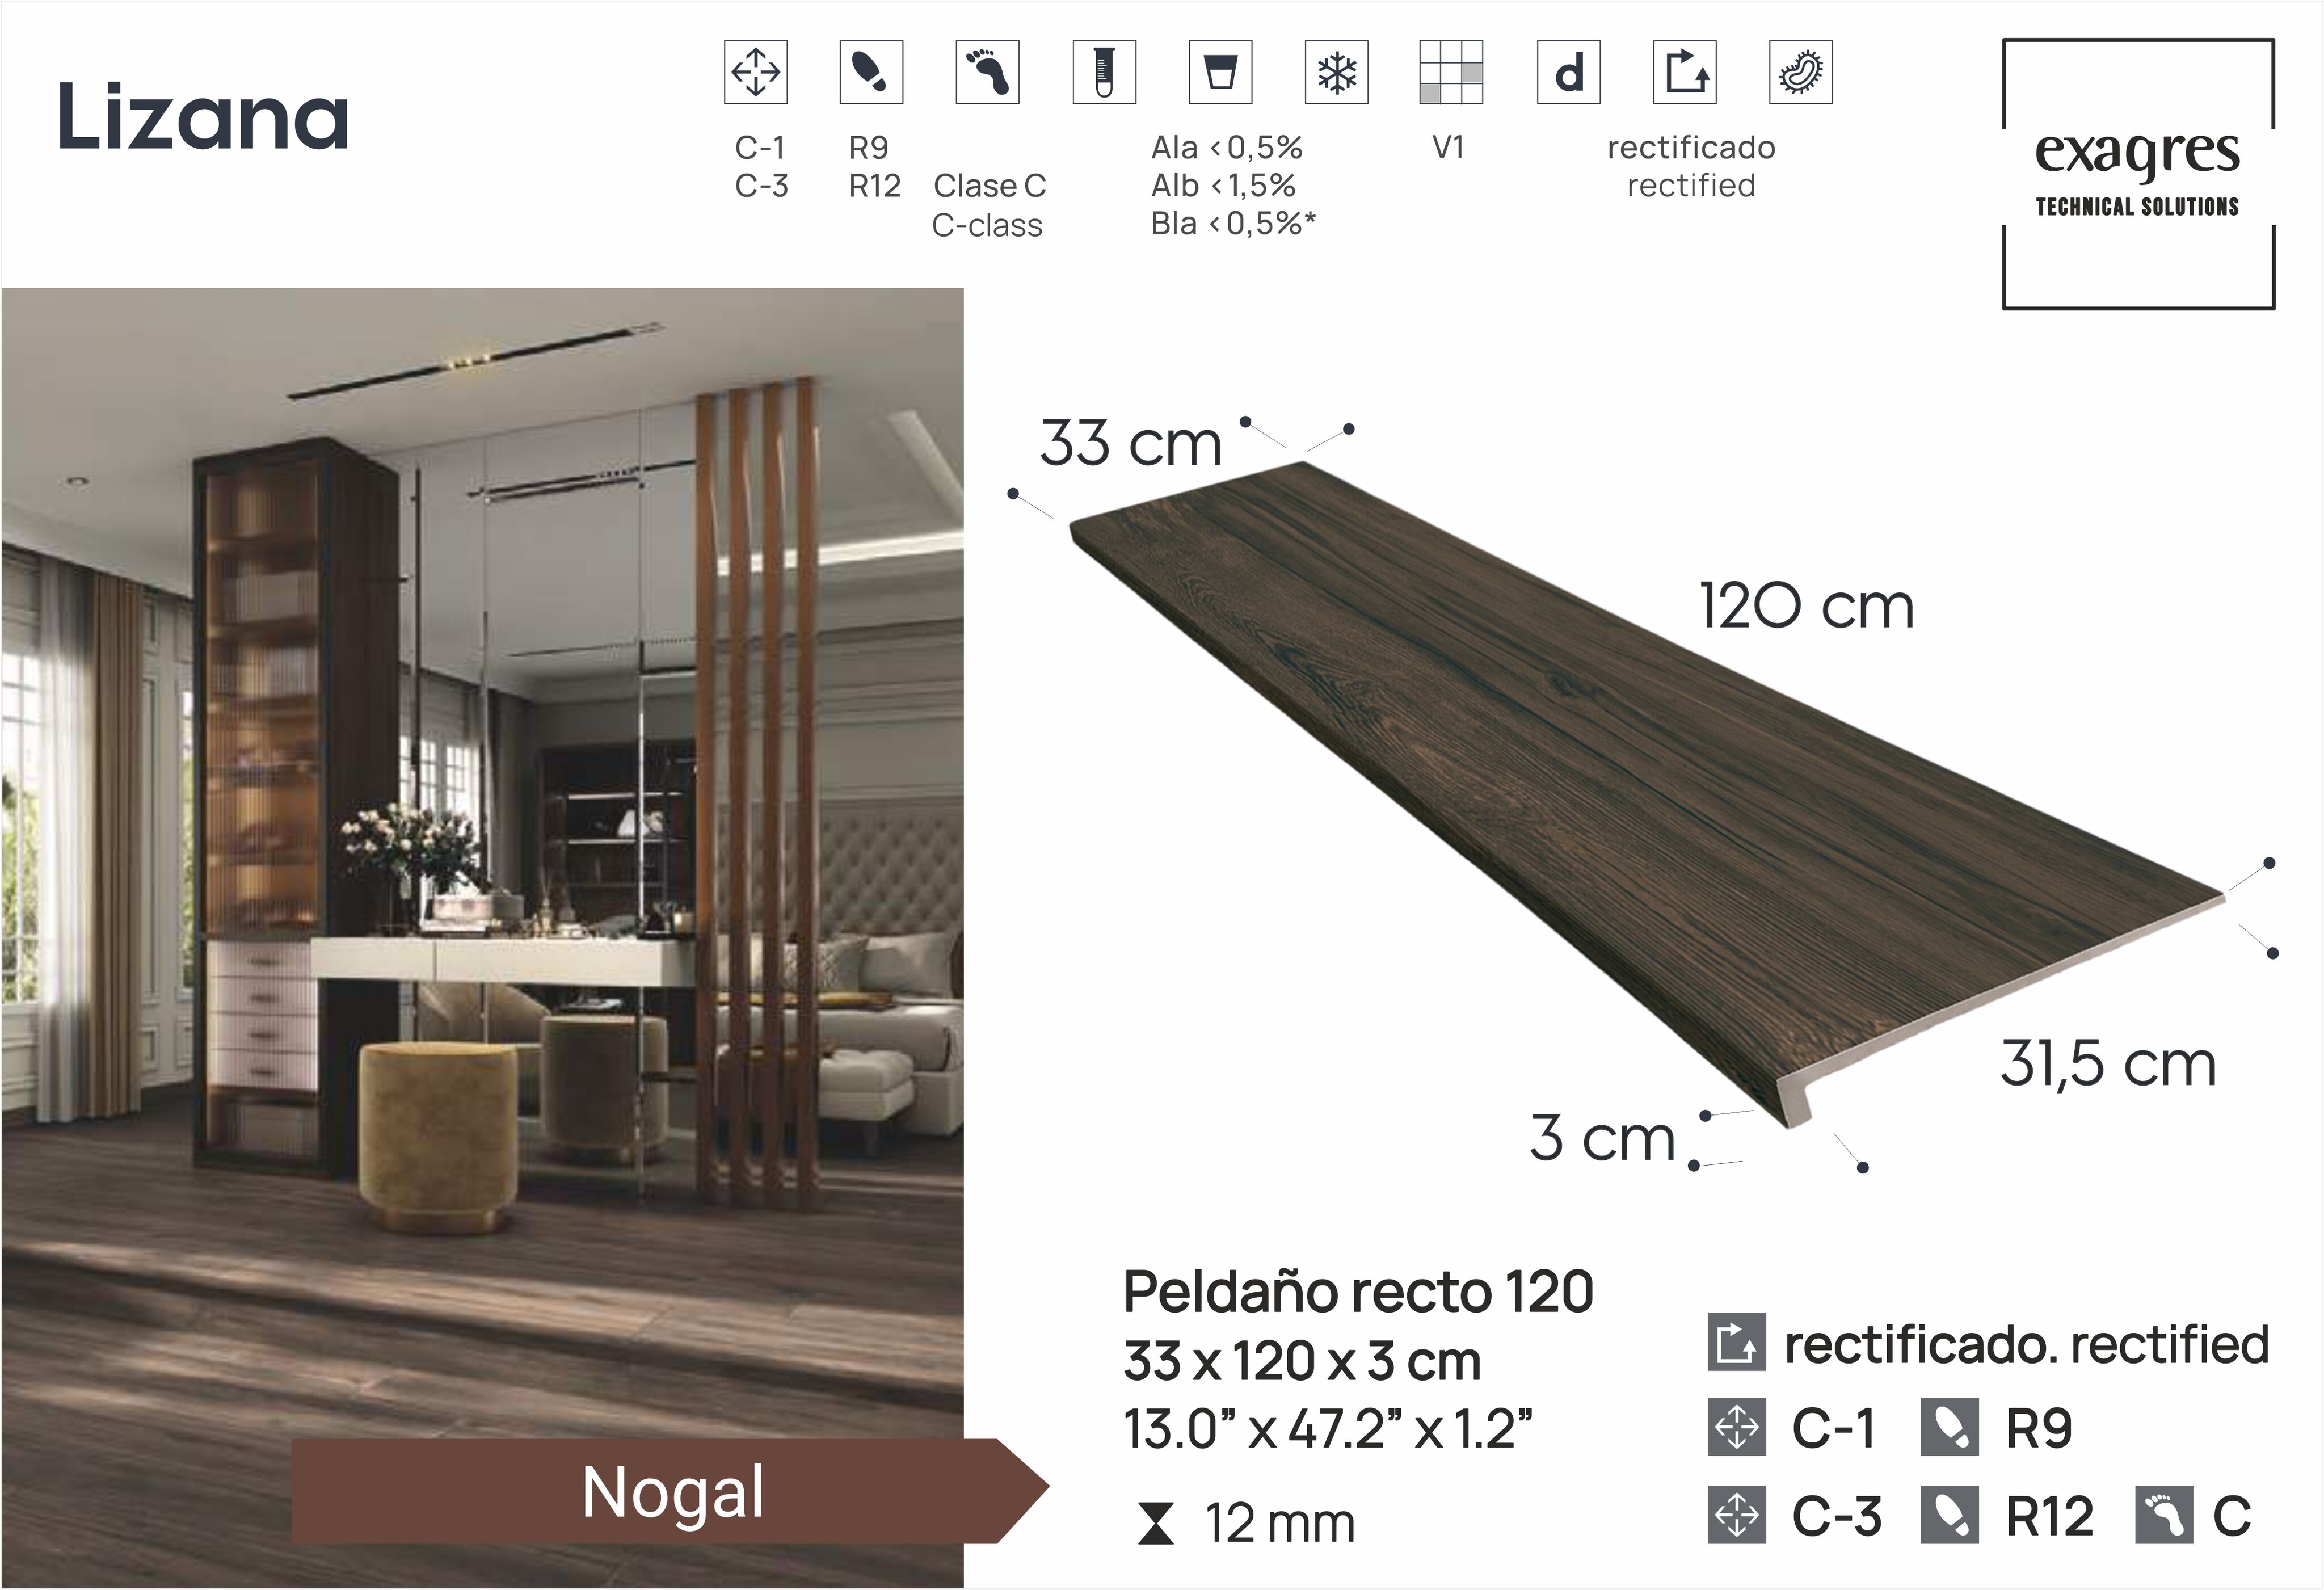Viewport: 2324px width, 1590px height.
Task: Click the antibacterial microbe icon
Action: pyautogui.click(x=1800, y=72)
